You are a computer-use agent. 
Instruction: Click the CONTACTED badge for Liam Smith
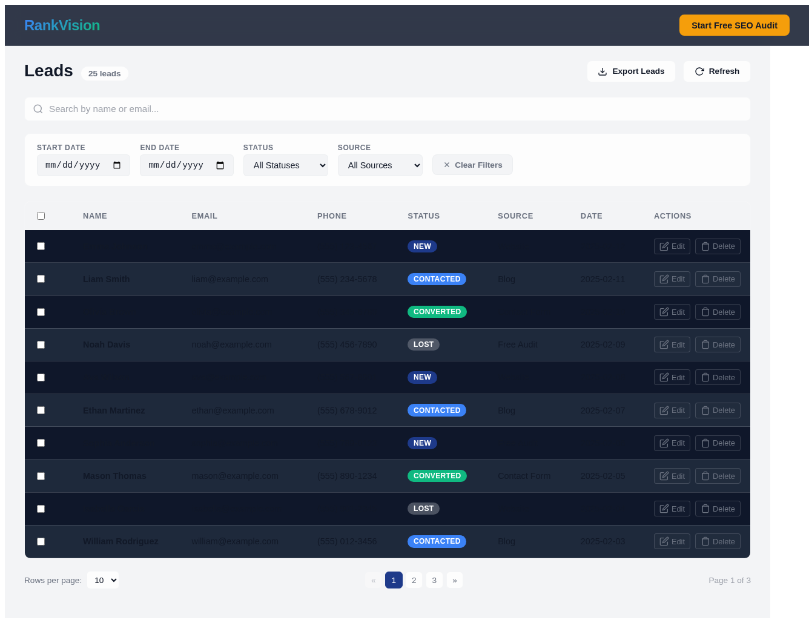437,279
